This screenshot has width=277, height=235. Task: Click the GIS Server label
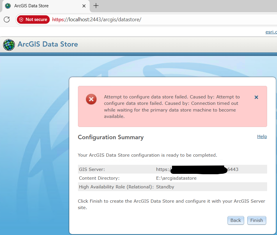[x=92, y=169]
